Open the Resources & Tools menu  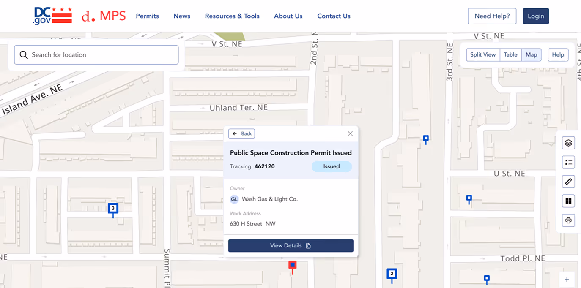point(232,16)
